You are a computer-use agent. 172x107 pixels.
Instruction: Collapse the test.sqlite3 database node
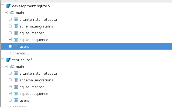pyautogui.click(x=2, y=60)
